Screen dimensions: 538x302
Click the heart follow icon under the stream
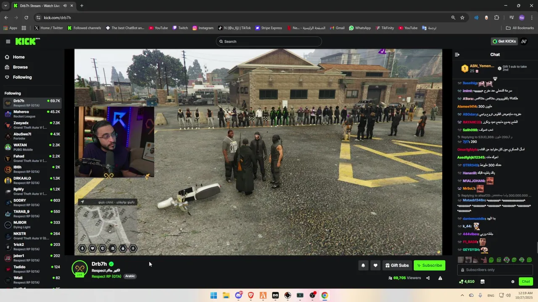pyautogui.click(x=375, y=266)
